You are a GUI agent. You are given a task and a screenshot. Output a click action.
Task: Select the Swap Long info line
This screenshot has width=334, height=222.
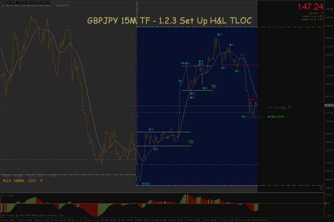pos(313,16)
